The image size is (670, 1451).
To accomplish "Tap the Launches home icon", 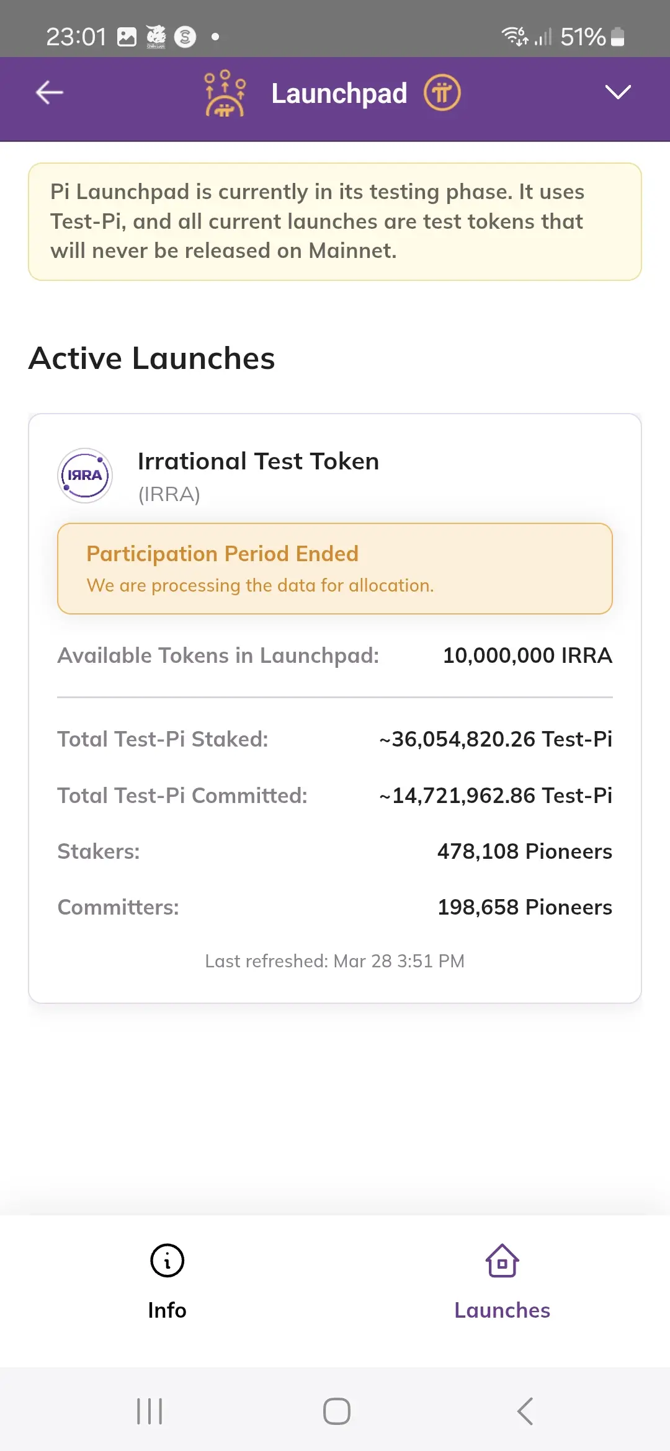I will tap(502, 1261).
